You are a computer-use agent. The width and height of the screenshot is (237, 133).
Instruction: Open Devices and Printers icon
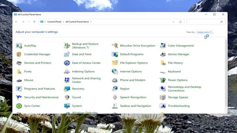point(19,63)
